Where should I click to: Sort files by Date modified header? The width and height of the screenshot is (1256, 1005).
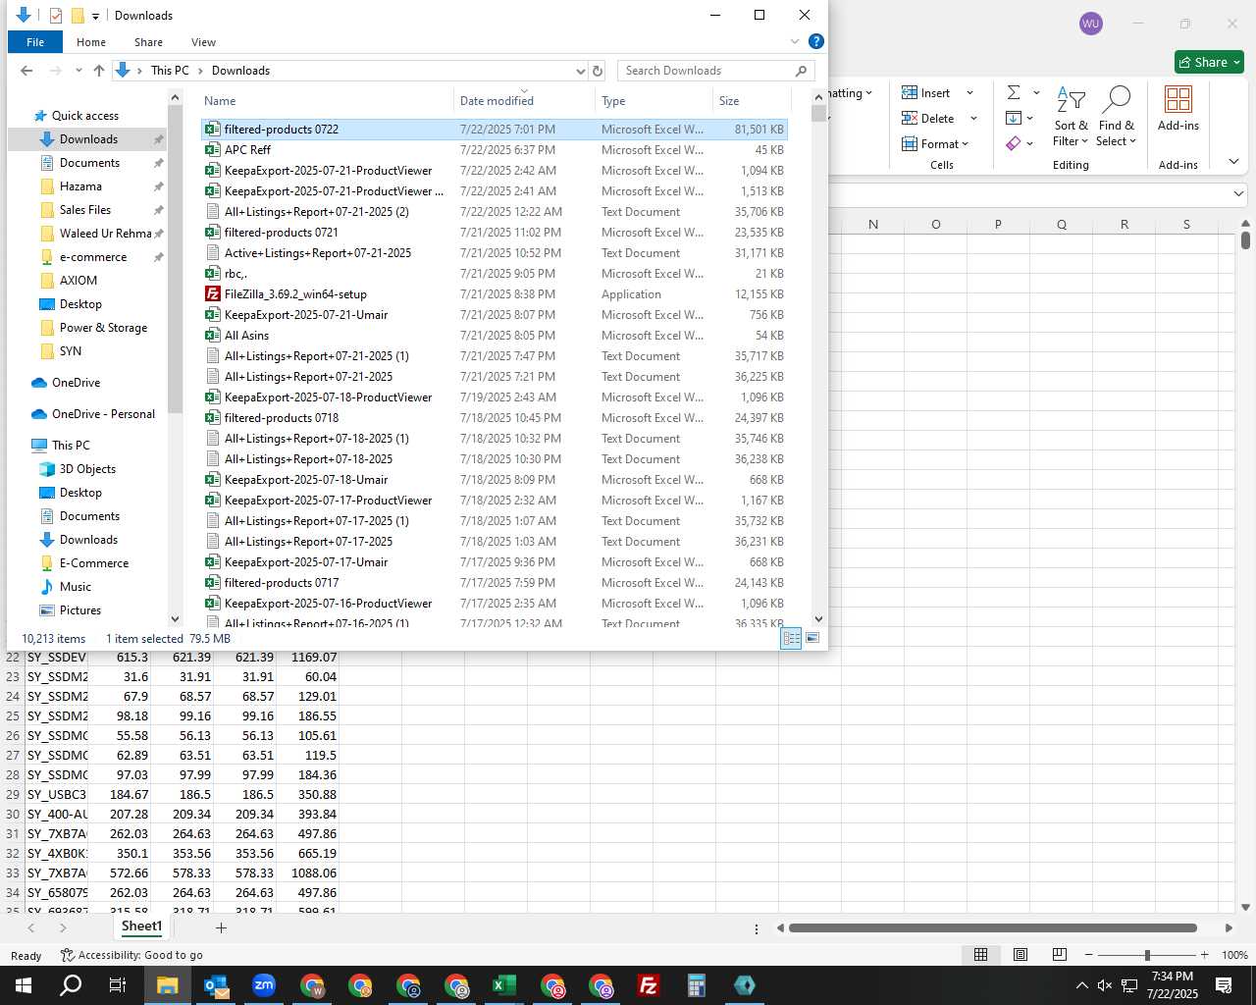[524, 100]
